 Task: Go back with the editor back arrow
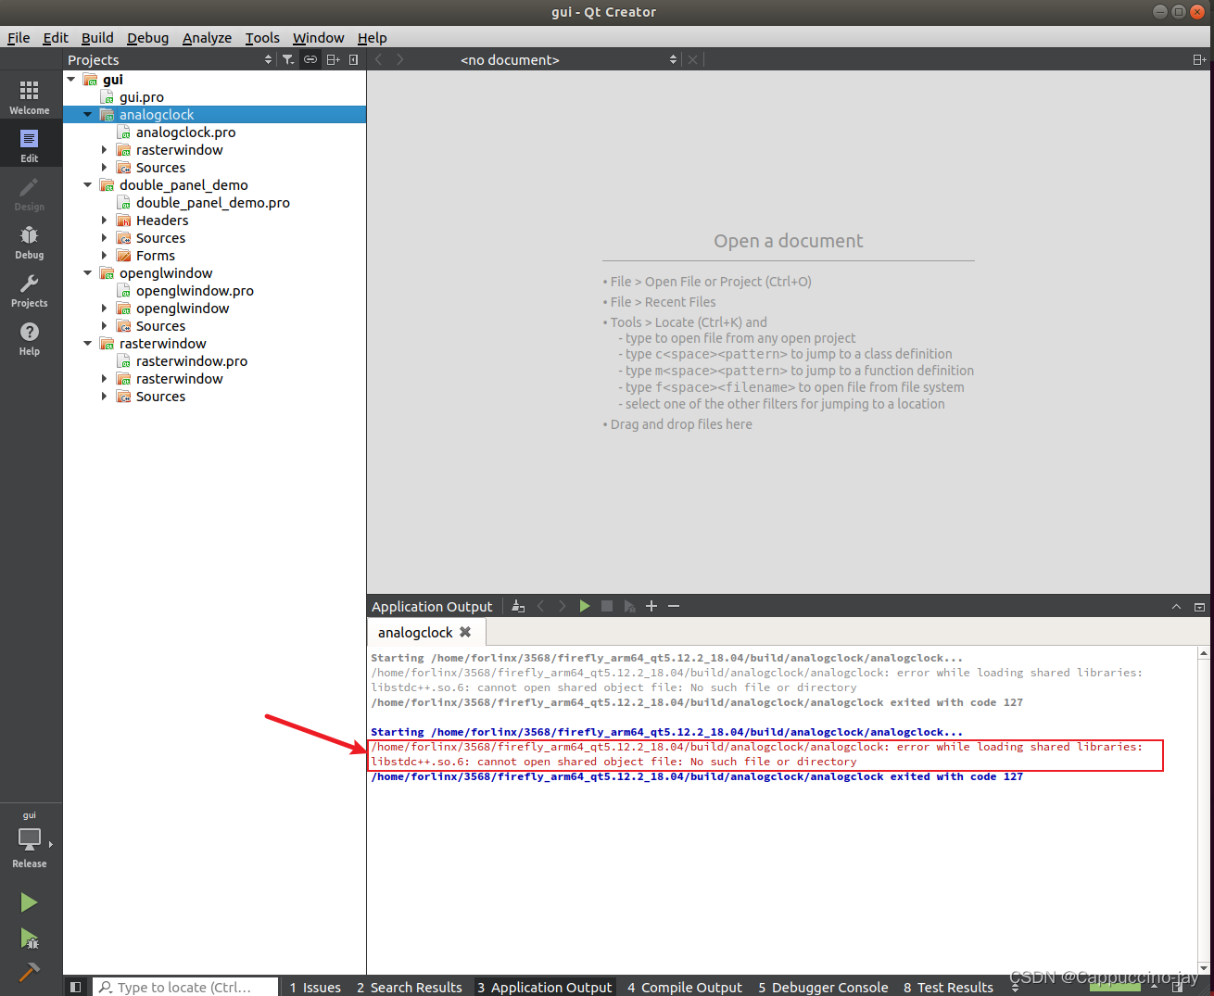(x=378, y=59)
